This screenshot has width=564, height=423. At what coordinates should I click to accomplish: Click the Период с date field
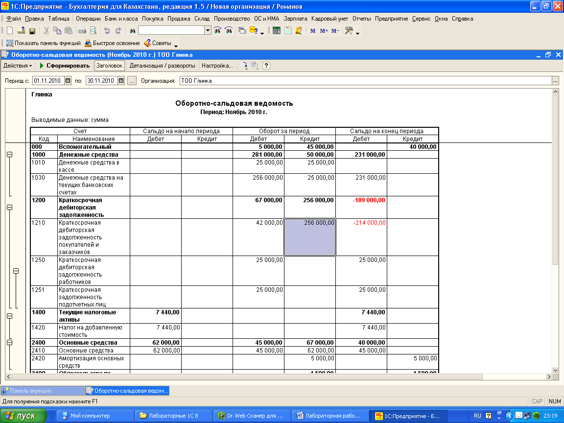pos(48,81)
